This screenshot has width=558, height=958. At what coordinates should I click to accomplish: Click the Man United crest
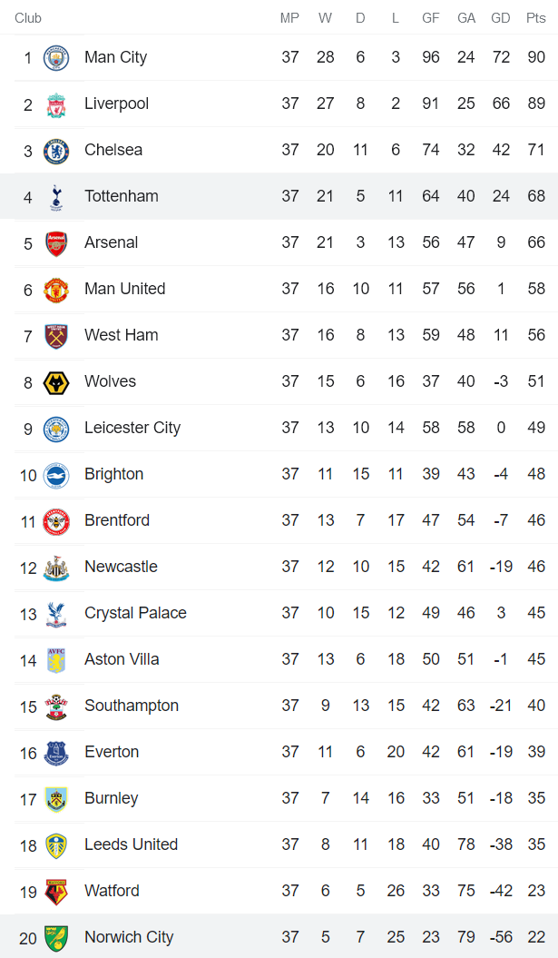56,290
